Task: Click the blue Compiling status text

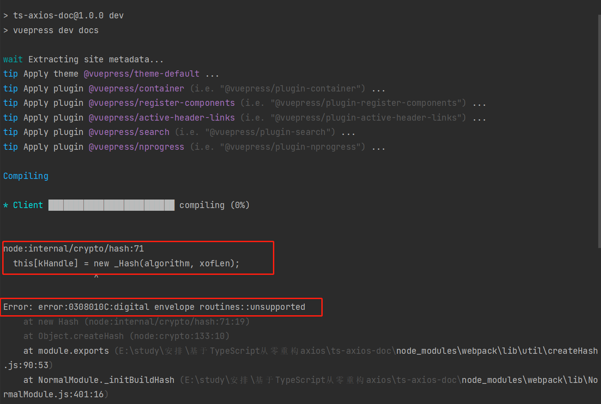Action: [26, 176]
